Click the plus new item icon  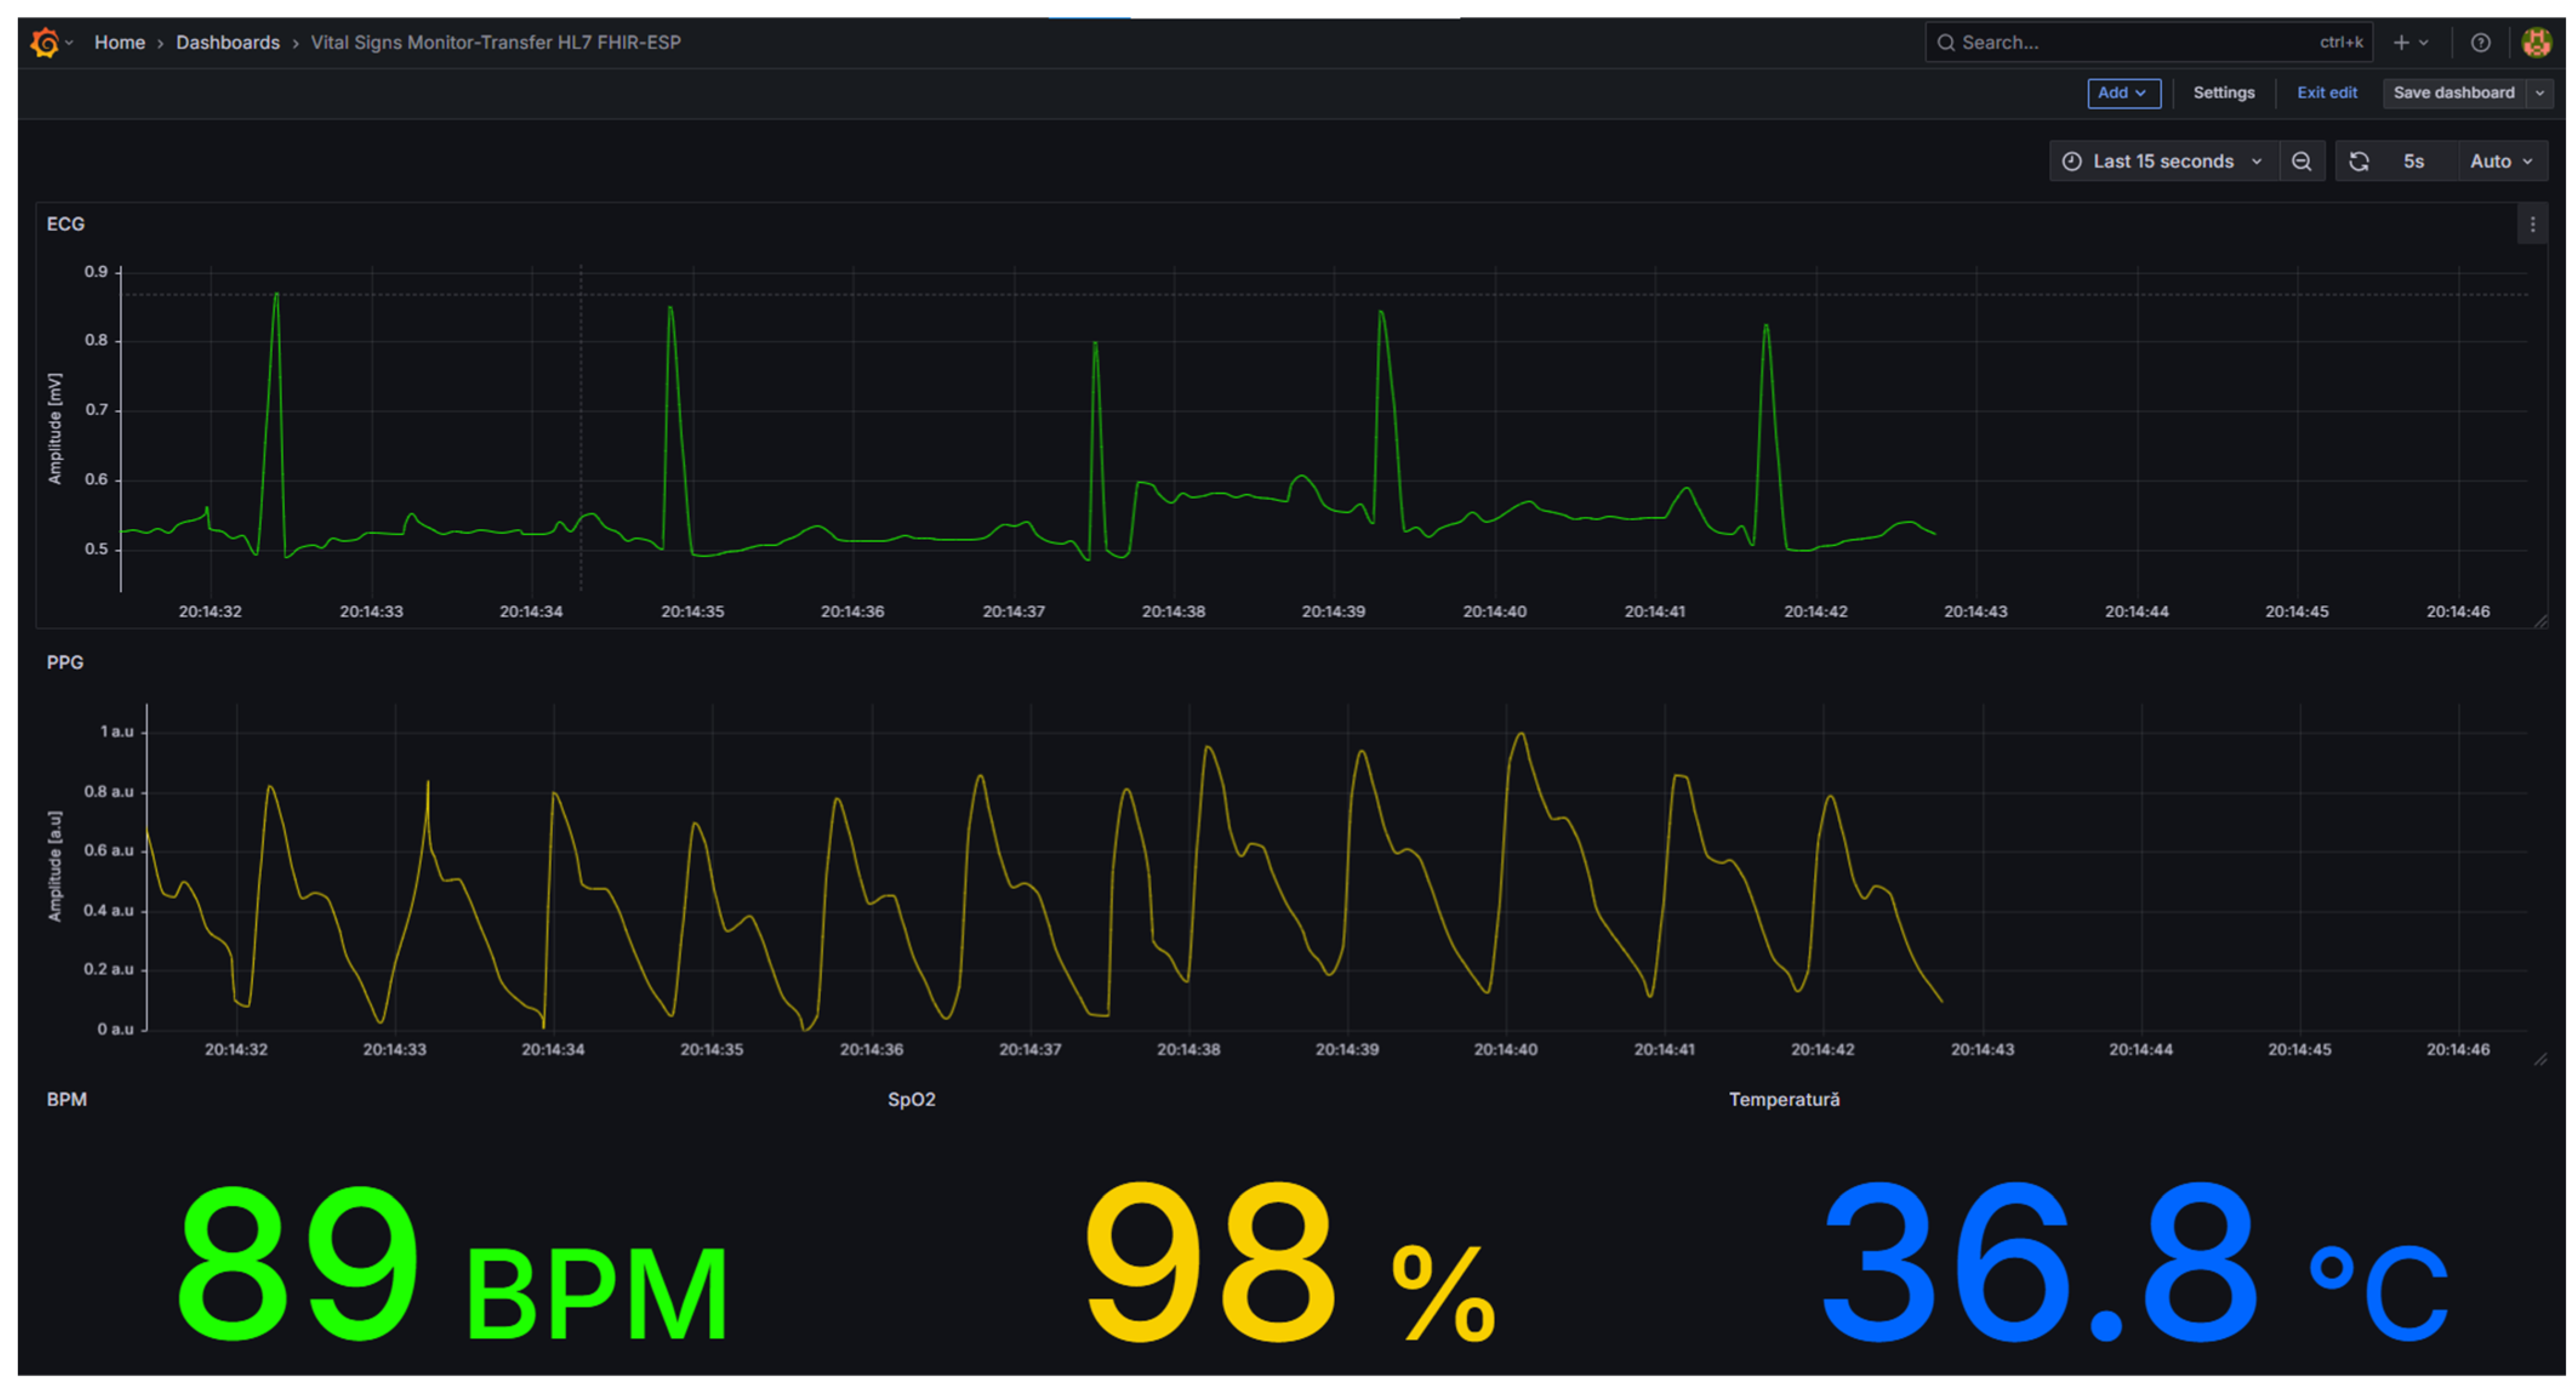coord(2401,42)
